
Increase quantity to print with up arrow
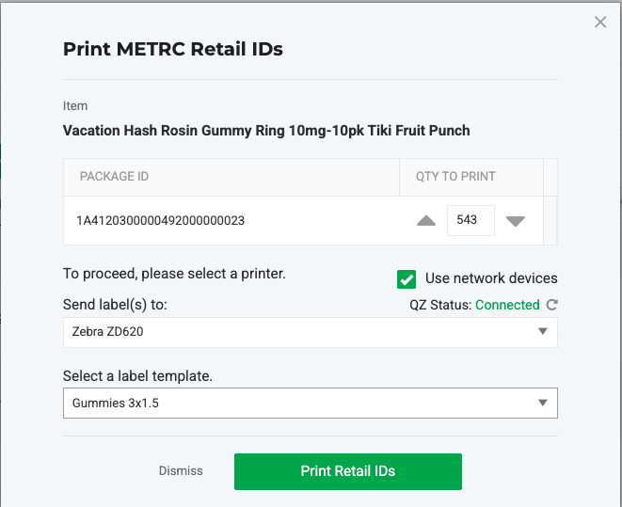(x=426, y=221)
